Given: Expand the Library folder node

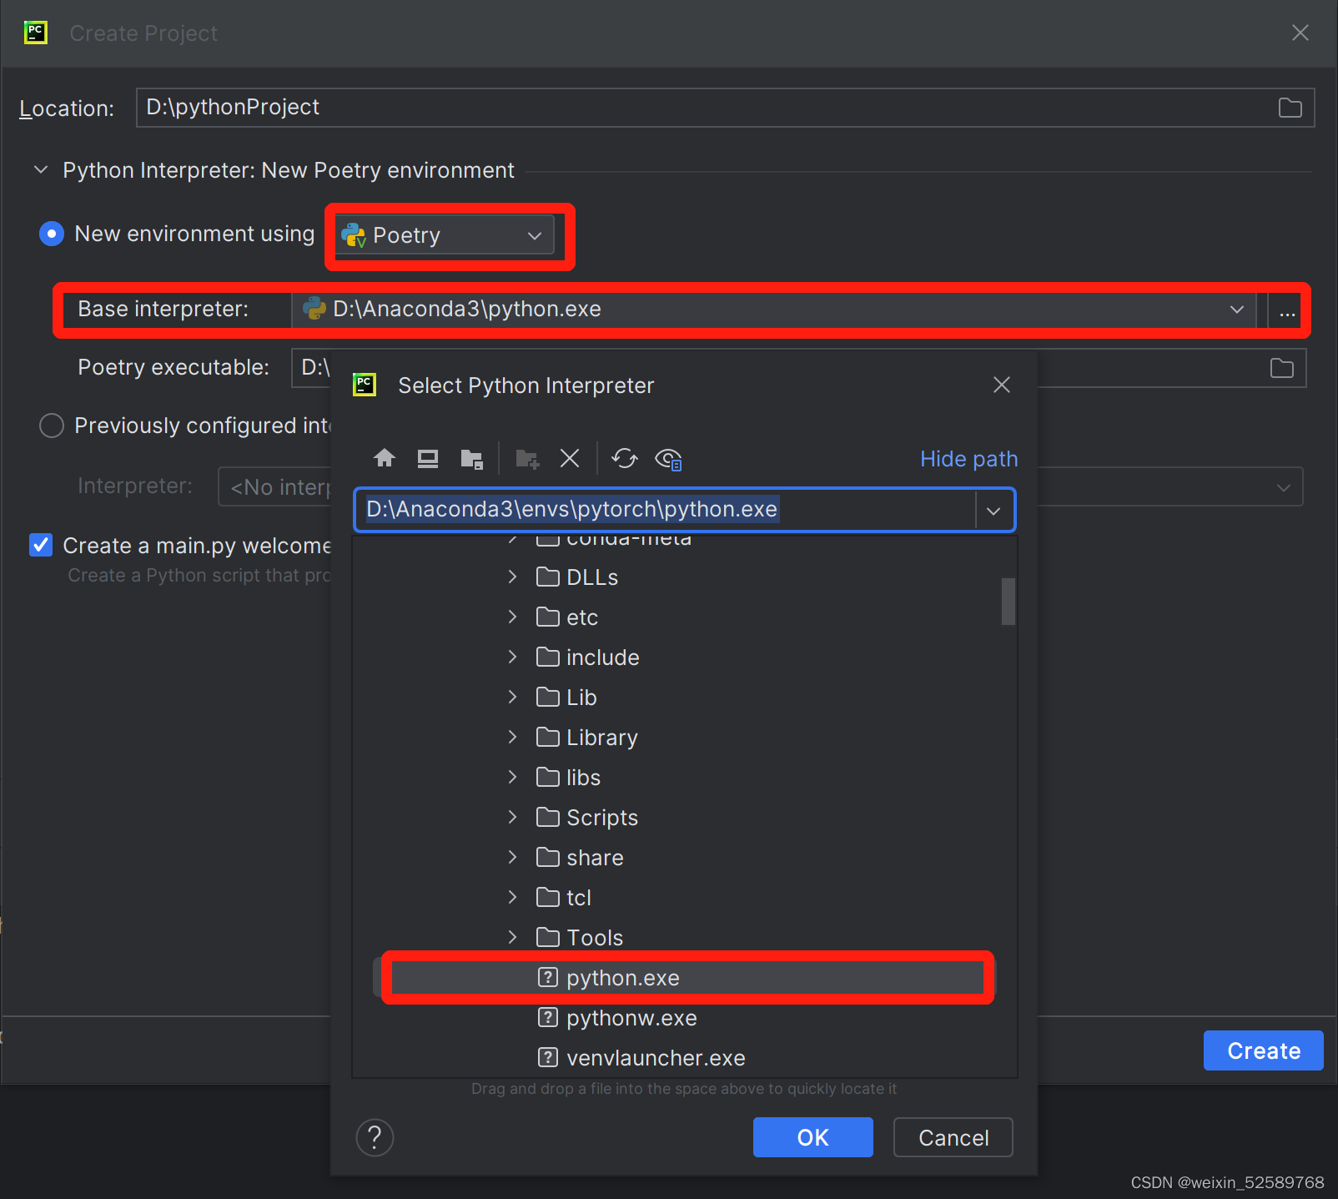Looking at the screenshot, I should click(512, 737).
